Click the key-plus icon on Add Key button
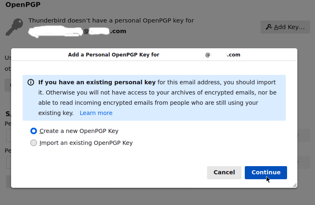 [x=269, y=27]
